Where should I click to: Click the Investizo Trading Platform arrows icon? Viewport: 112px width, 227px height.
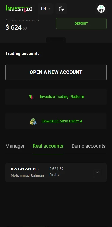(x=31, y=97)
